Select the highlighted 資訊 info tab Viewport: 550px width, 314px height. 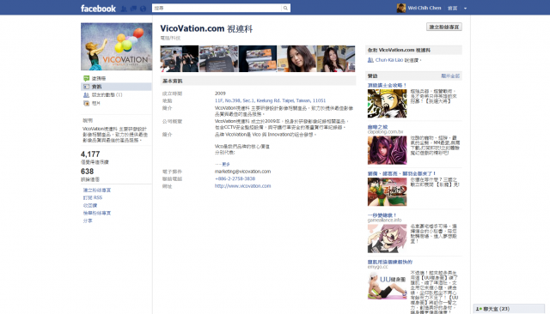click(x=117, y=87)
